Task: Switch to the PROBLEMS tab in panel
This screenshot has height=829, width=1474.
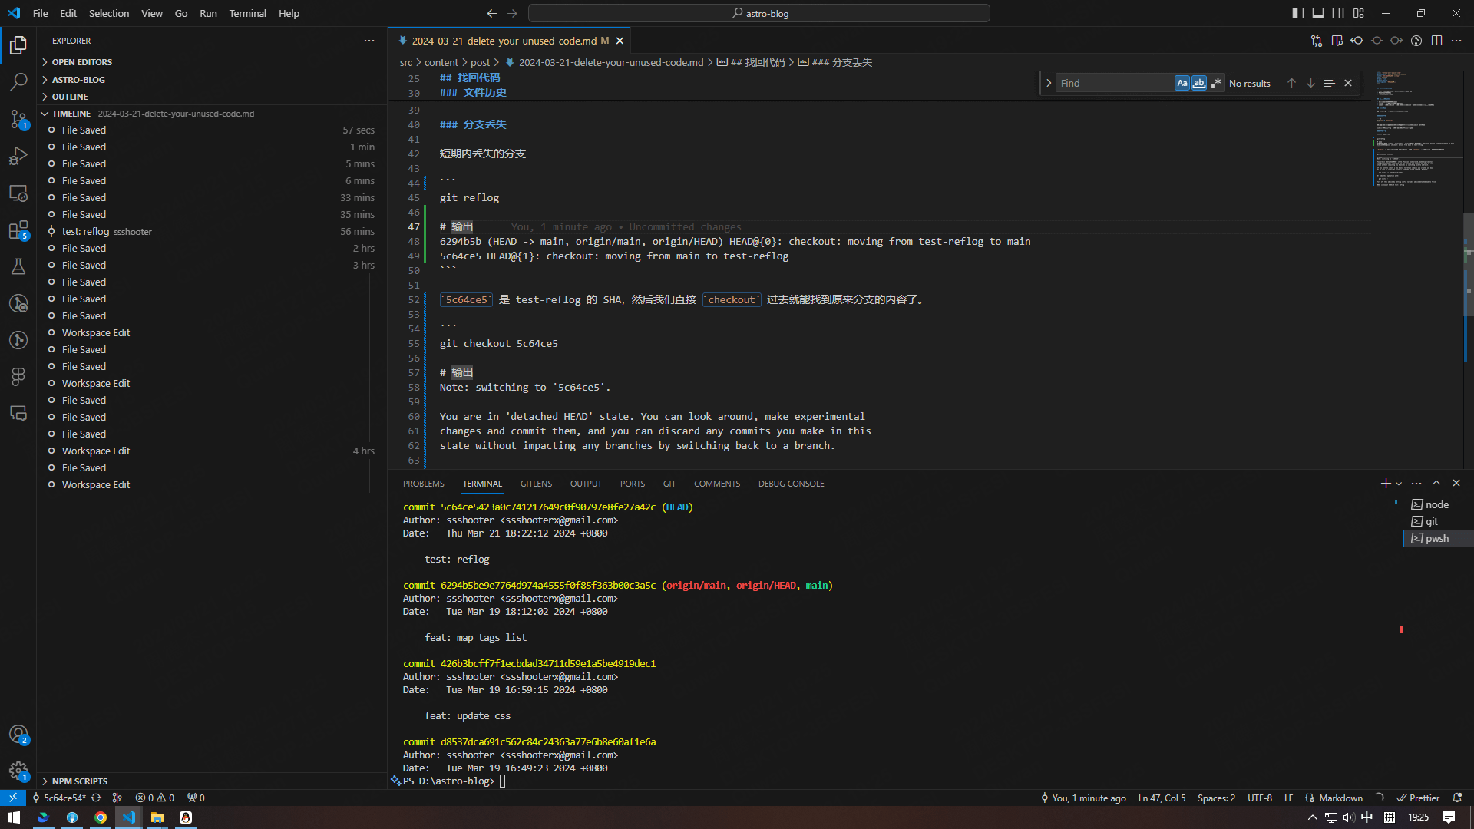Action: [423, 483]
